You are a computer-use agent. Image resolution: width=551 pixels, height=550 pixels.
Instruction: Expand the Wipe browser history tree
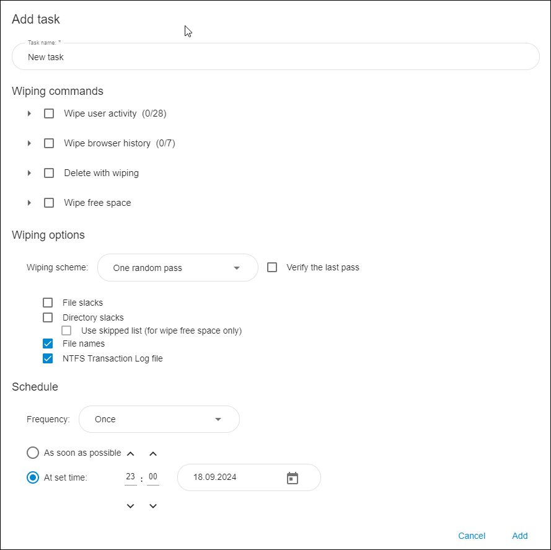tap(29, 143)
